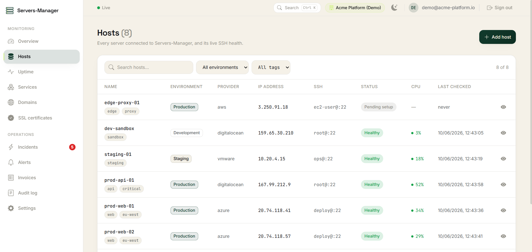The height and width of the screenshot is (252, 532).
Task: Click the Servers-Manager logo icon
Action: [x=10, y=11]
